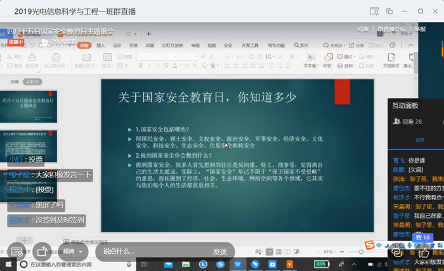This screenshot has width=444, height=271.
Task: Open the 超清 video quality dropdown
Action: coord(73,251)
